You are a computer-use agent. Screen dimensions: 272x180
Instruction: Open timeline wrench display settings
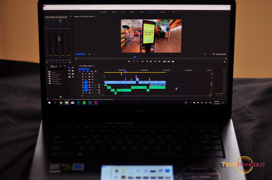tap(95, 71)
